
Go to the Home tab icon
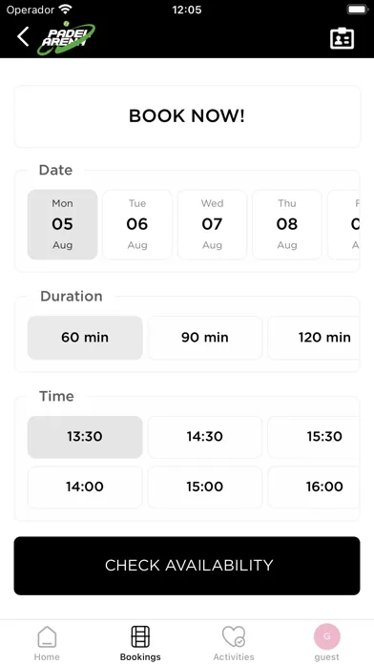[x=47, y=636]
